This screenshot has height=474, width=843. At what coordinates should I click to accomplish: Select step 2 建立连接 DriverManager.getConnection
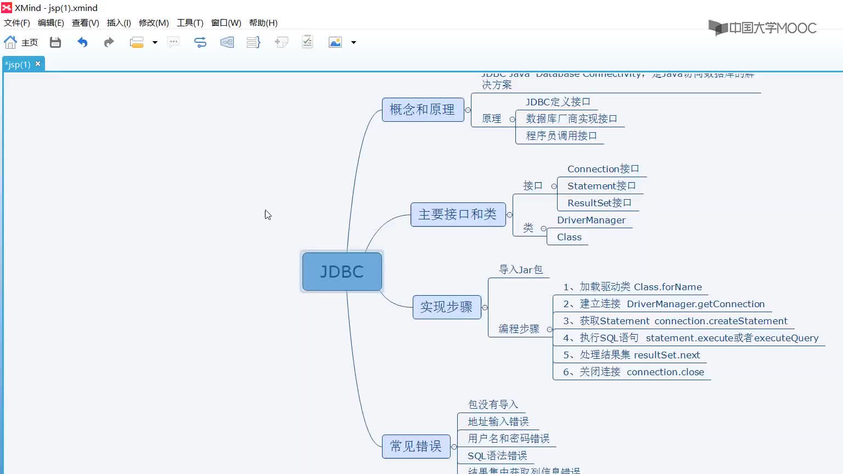tap(664, 304)
